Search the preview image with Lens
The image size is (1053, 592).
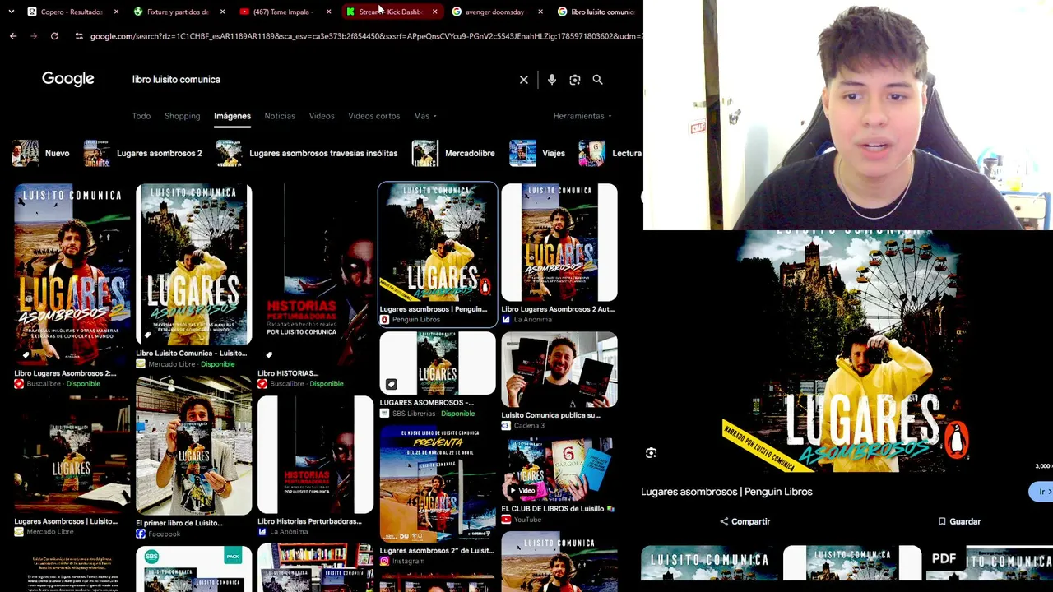[x=651, y=453]
